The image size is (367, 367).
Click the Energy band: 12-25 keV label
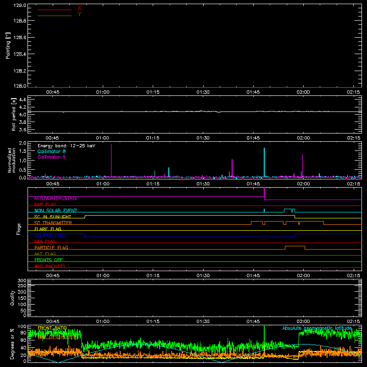pyautogui.click(x=67, y=146)
